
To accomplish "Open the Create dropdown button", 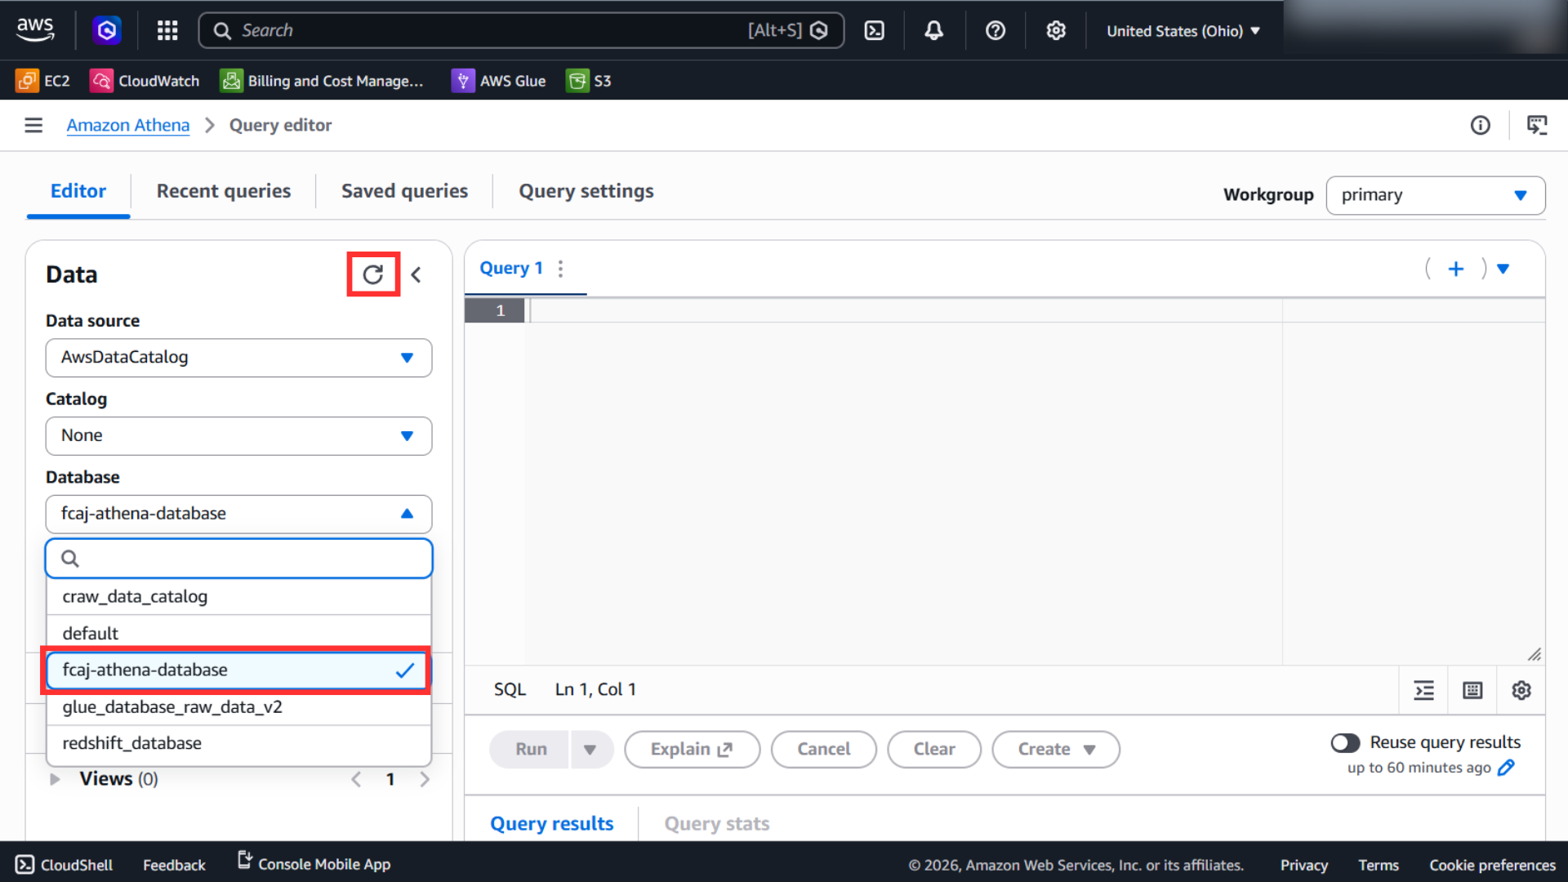I will tap(1055, 749).
